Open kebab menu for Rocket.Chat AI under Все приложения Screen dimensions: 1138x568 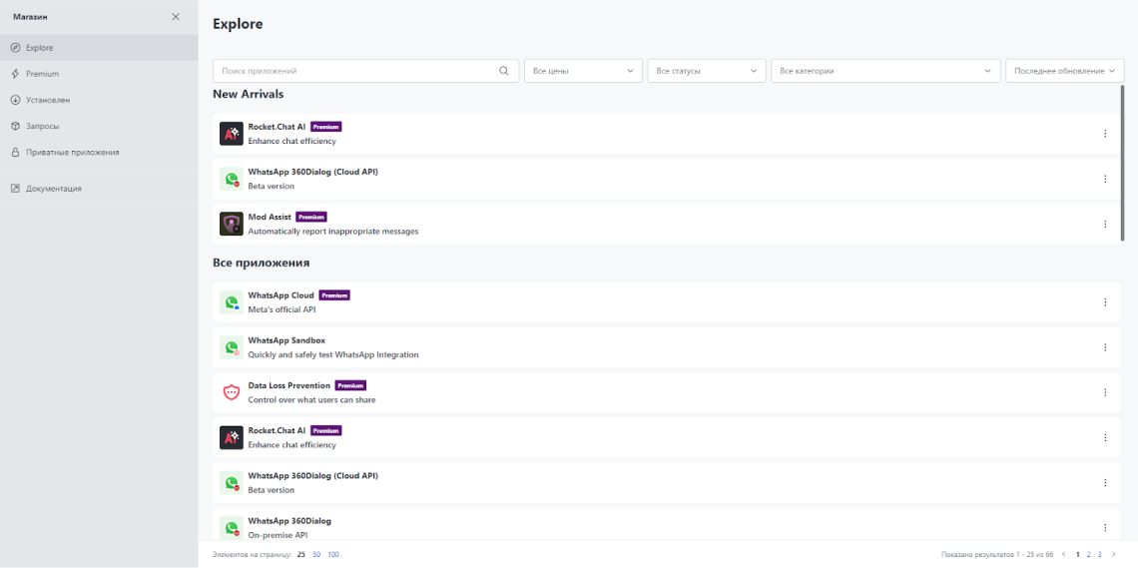1105,437
